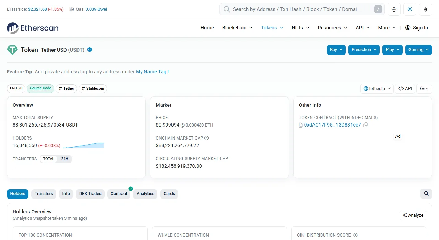Open the Buy dropdown
Viewport: 439px width, 240px height.
(336, 50)
